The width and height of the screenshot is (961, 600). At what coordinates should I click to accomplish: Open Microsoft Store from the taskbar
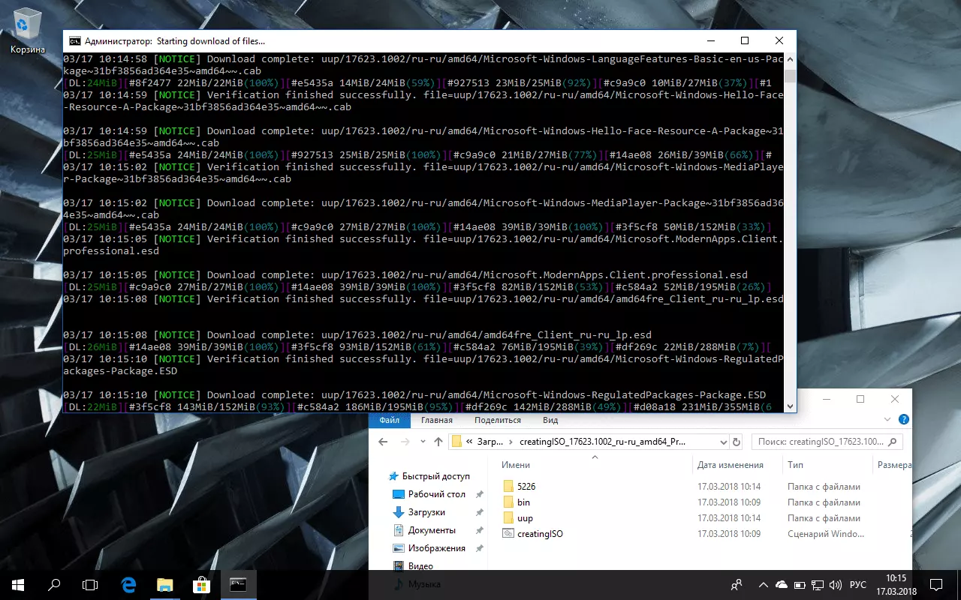tap(201, 584)
